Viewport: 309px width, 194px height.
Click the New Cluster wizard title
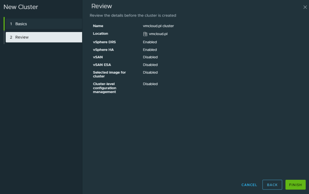pos(21,7)
